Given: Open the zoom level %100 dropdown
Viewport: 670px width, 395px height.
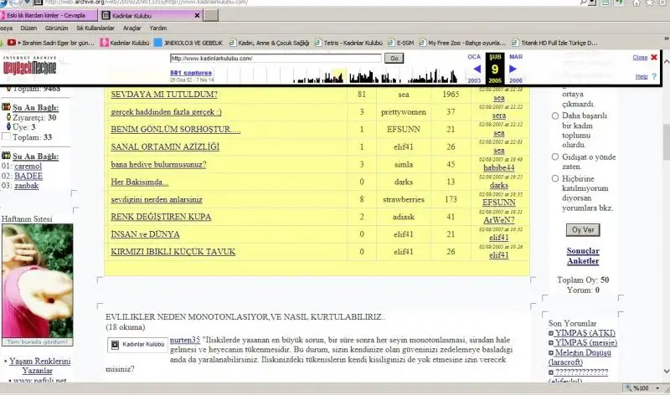Looking at the screenshot, I should [642, 388].
